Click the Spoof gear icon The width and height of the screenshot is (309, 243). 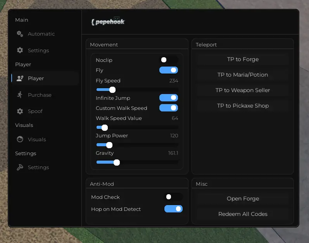coord(20,111)
